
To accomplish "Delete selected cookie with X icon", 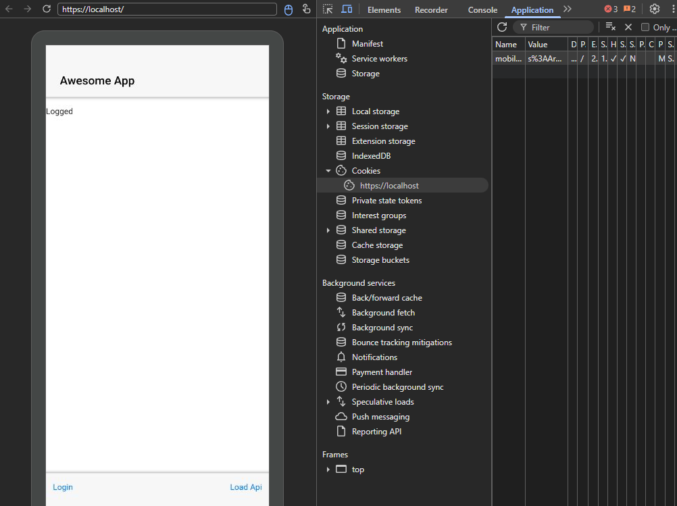I will [x=628, y=27].
